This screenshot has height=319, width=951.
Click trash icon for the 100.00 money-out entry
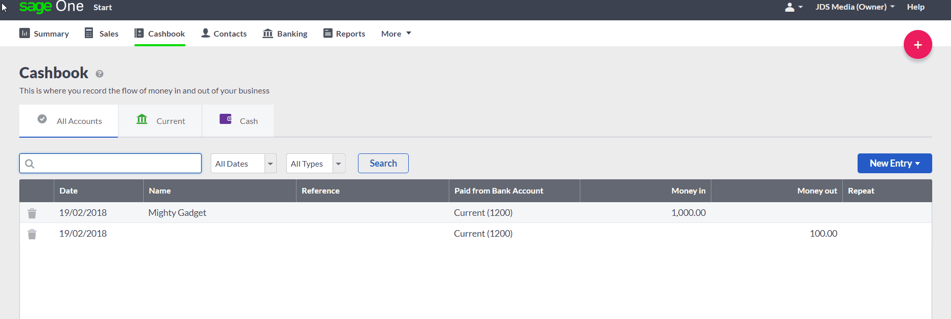(x=32, y=234)
